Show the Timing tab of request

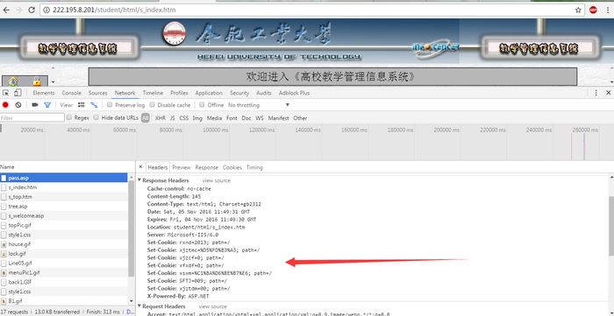click(254, 167)
